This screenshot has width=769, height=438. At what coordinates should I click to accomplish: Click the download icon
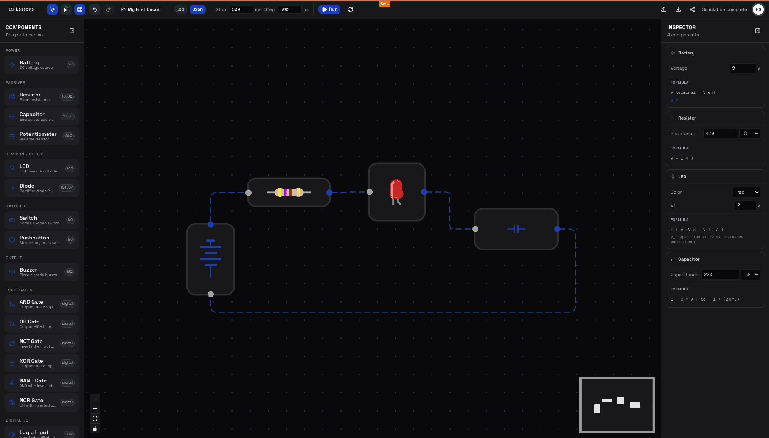678,9
